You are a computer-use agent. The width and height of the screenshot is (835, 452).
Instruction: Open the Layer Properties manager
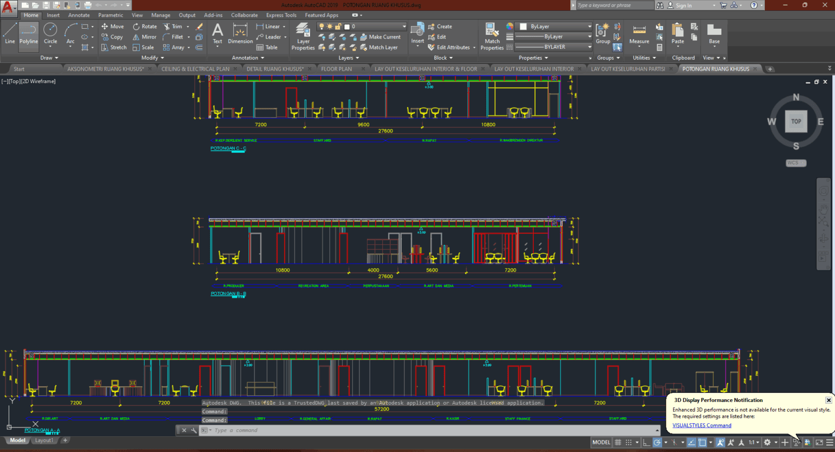coord(303,36)
